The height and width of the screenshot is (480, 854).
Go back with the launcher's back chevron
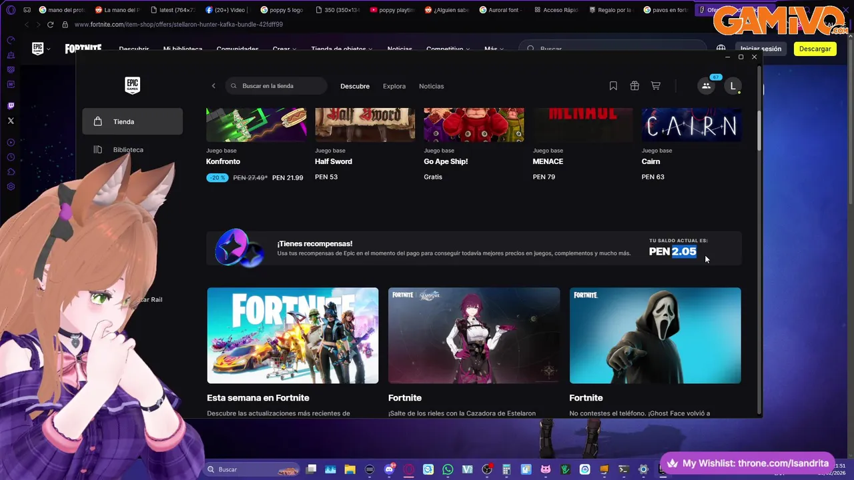[213, 86]
